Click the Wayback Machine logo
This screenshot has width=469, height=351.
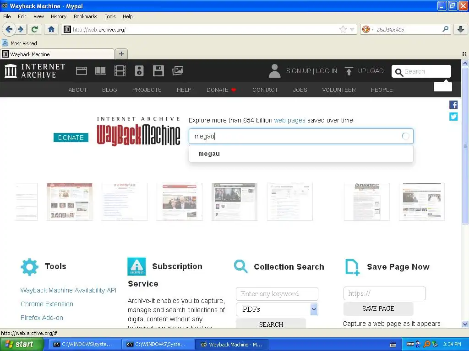pos(138,131)
